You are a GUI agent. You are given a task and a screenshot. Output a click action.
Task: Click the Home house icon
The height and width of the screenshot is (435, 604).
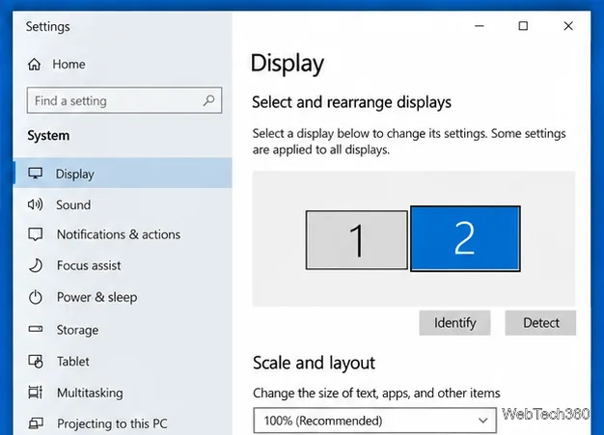35,64
